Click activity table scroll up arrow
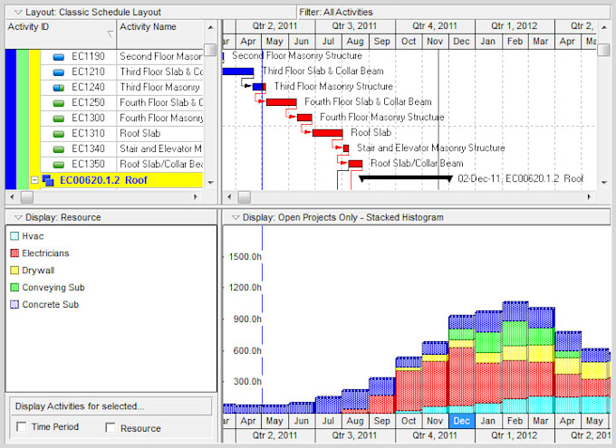 [x=210, y=27]
